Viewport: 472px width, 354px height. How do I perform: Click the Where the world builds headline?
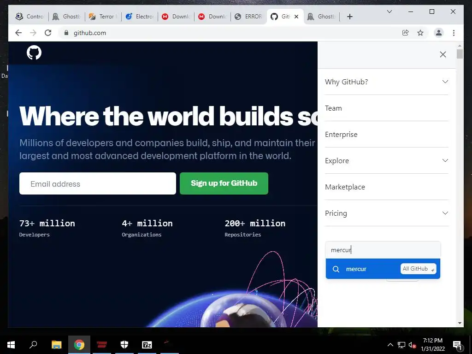168,116
